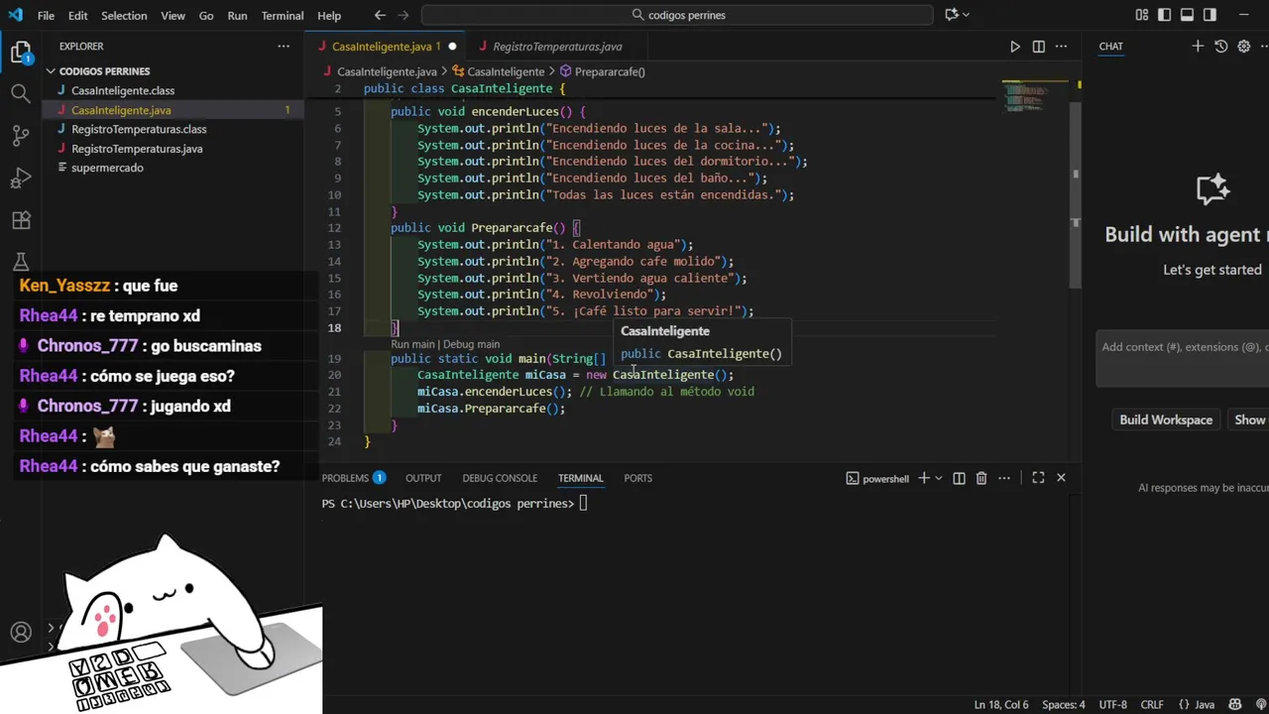Open the Extensions view
This screenshot has height=714, width=1269.
[x=21, y=220]
